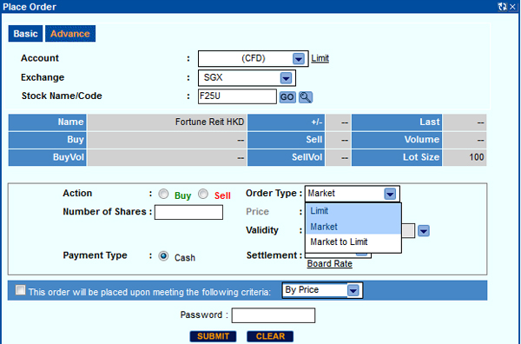Viewport: 521px width, 344px height.
Task: Select the Buy radio button
Action: [163, 194]
